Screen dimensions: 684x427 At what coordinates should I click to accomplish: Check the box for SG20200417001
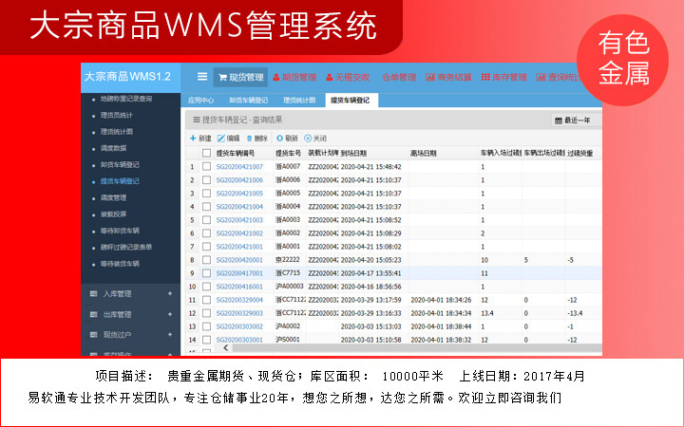point(207,273)
